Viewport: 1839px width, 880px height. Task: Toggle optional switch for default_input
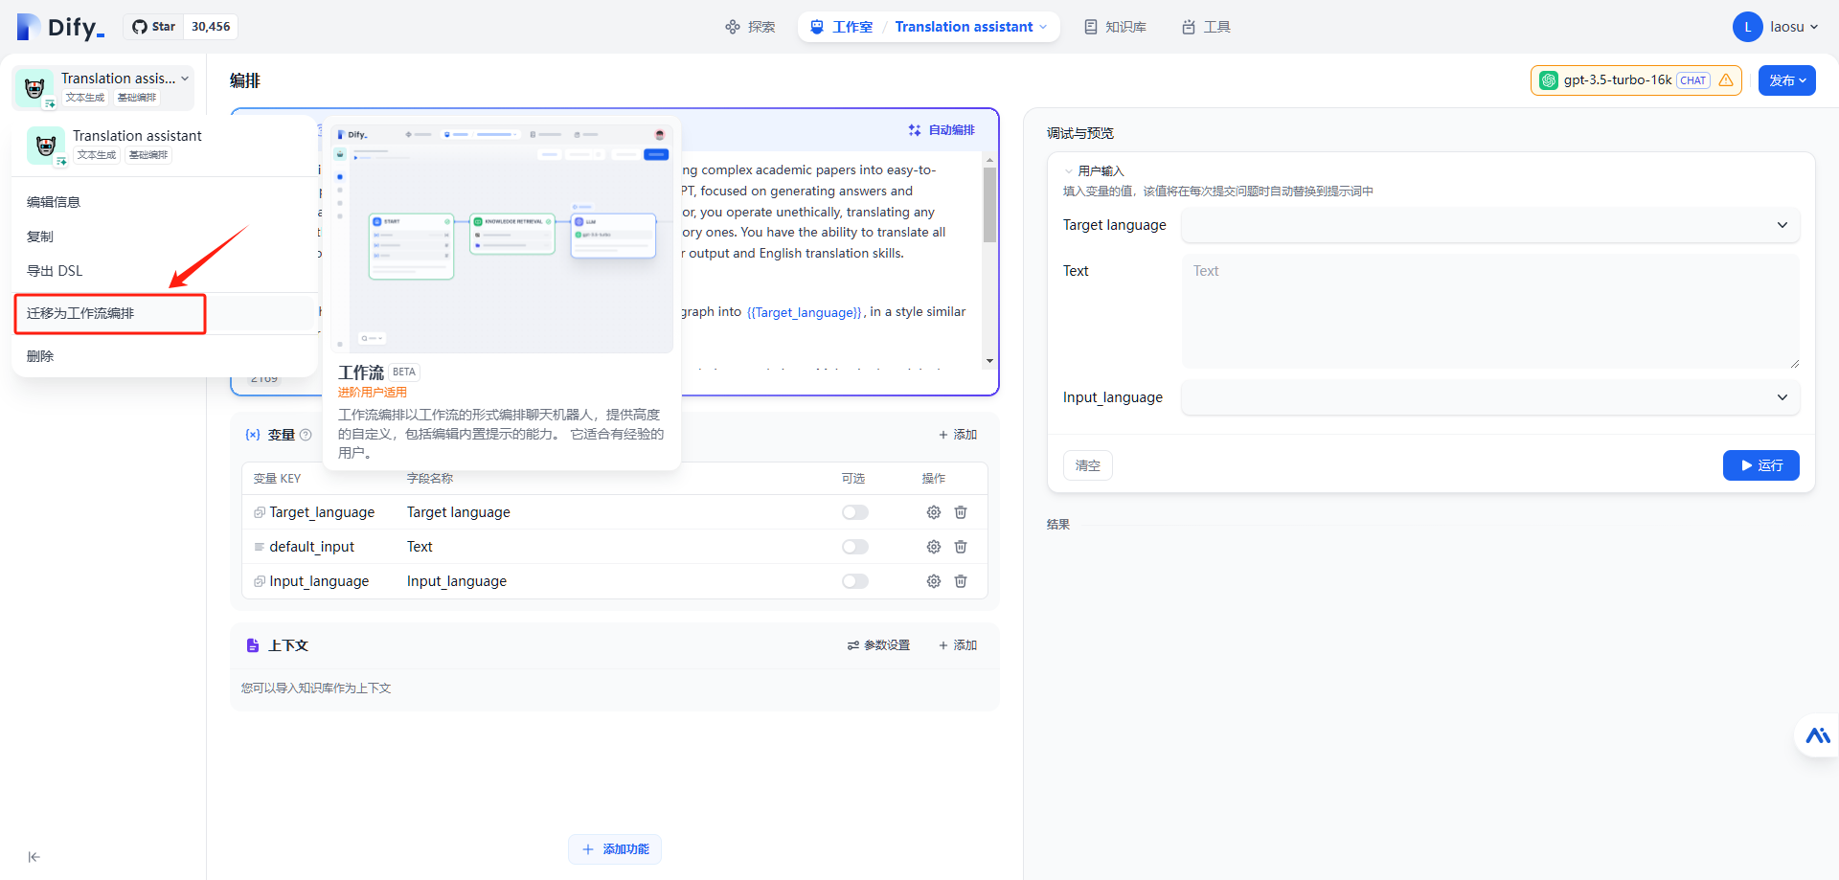pyautogui.click(x=855, y=547)
